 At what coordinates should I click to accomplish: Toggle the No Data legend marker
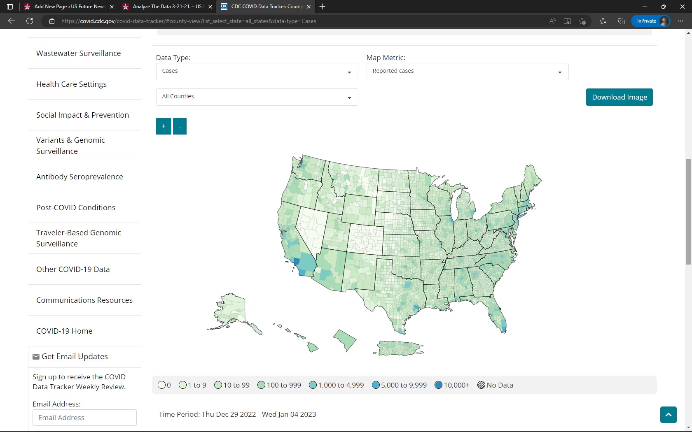point(481,385)
